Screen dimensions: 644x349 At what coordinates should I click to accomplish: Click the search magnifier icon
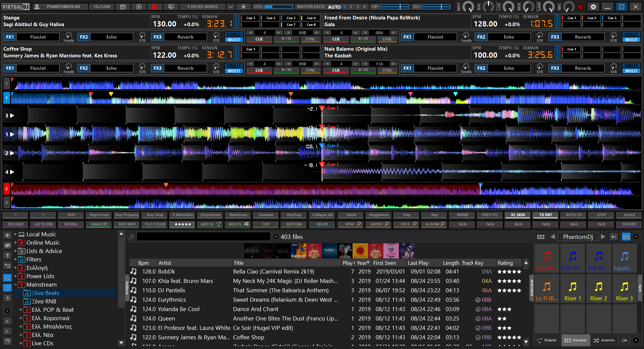(x=132, y=237)
